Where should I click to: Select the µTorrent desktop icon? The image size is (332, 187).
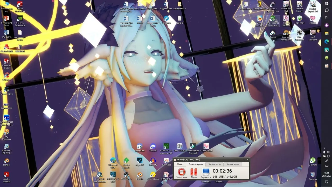pyautogui.click(x=313, y=162)
